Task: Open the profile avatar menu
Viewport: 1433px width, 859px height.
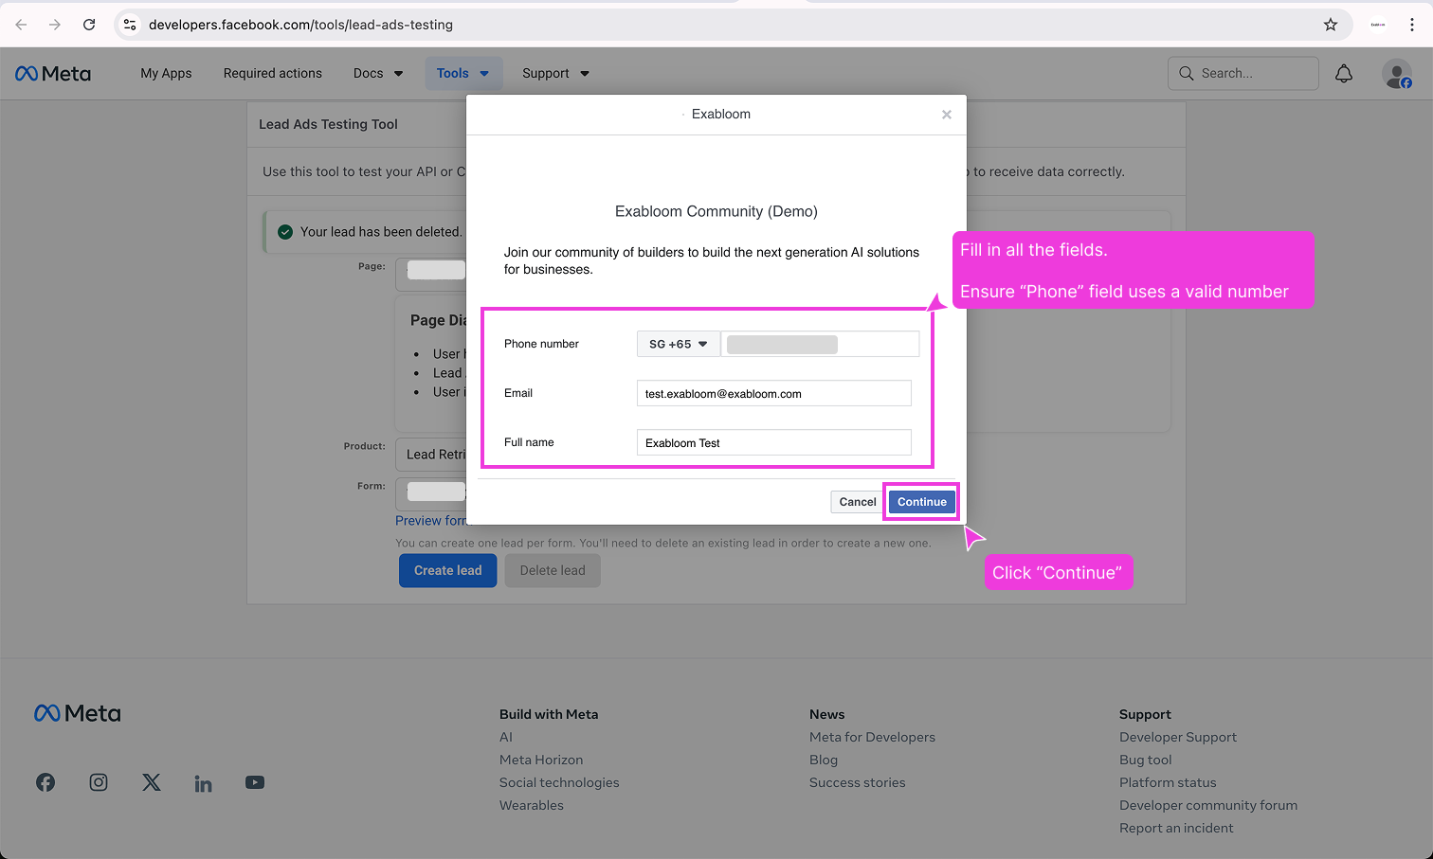Action: click(x=1396, y=74)
